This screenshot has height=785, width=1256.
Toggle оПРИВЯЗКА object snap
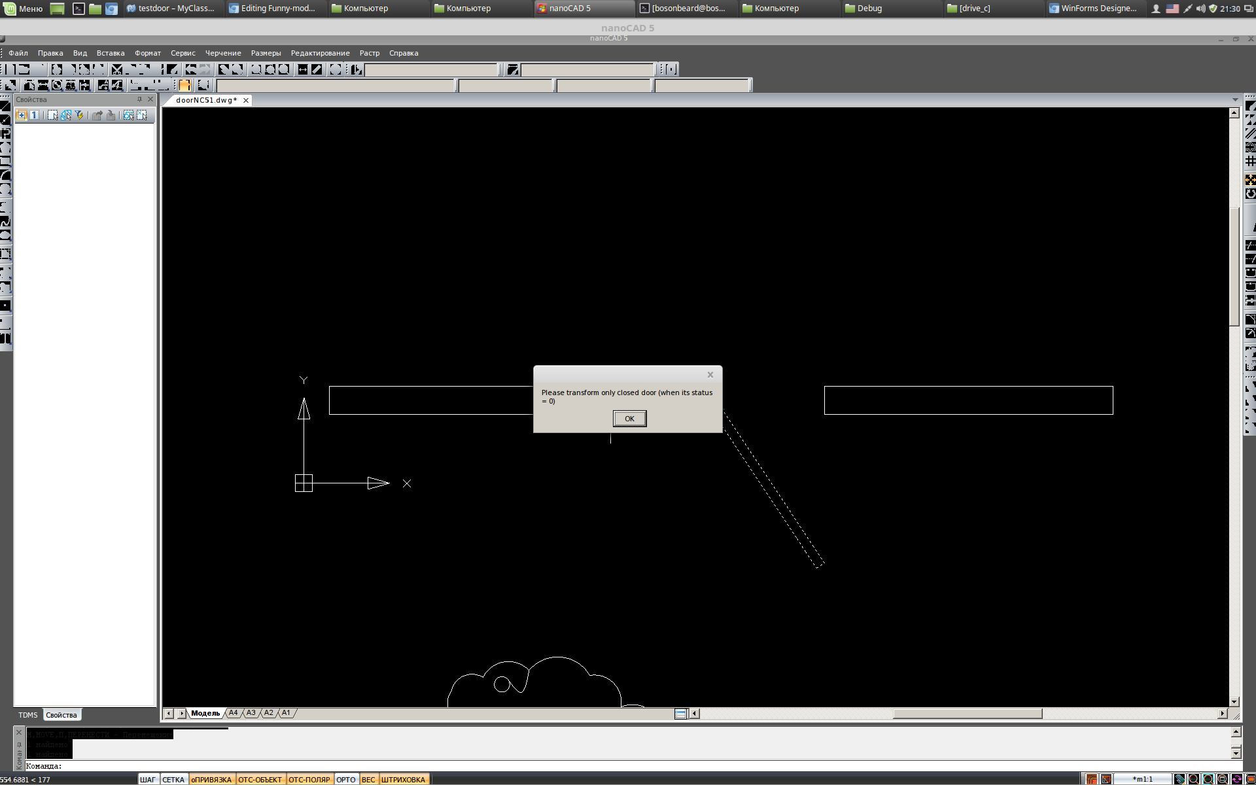click(x=211, y=779)
